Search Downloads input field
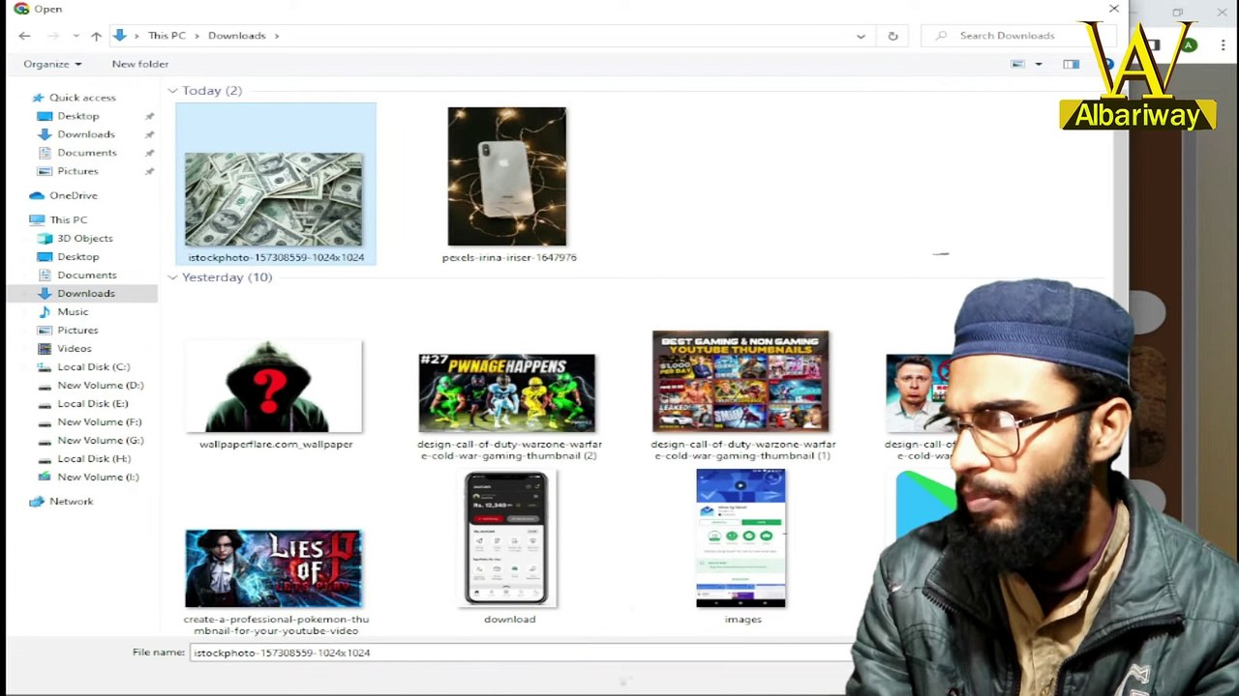 [1016, 36]
